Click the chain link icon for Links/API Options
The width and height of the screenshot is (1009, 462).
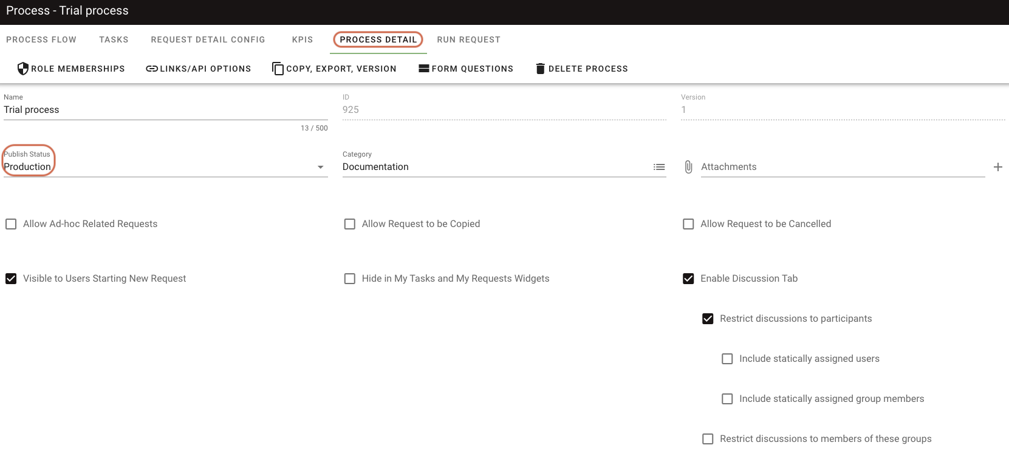tap(152, 69)
